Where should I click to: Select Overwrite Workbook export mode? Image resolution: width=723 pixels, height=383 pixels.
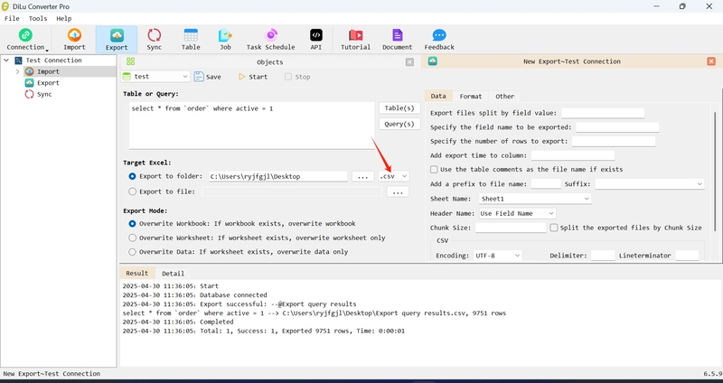[x=132, y=223]
